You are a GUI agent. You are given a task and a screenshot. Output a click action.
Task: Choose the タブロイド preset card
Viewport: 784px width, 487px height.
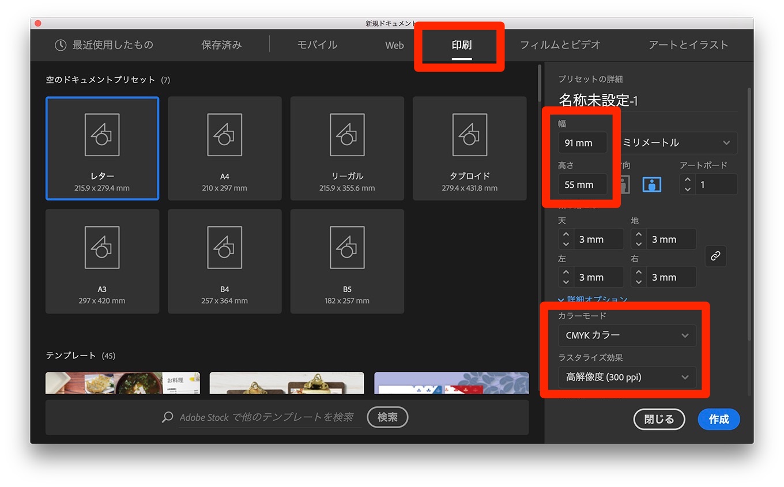point(469,148)
